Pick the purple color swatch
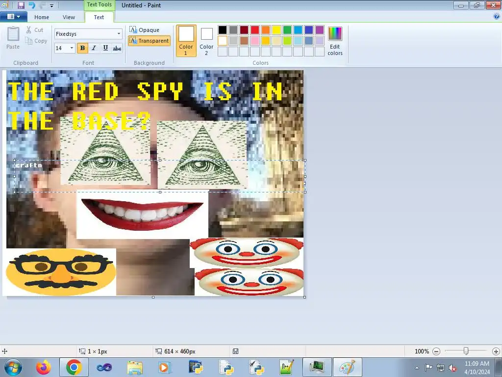 [320, 30]
